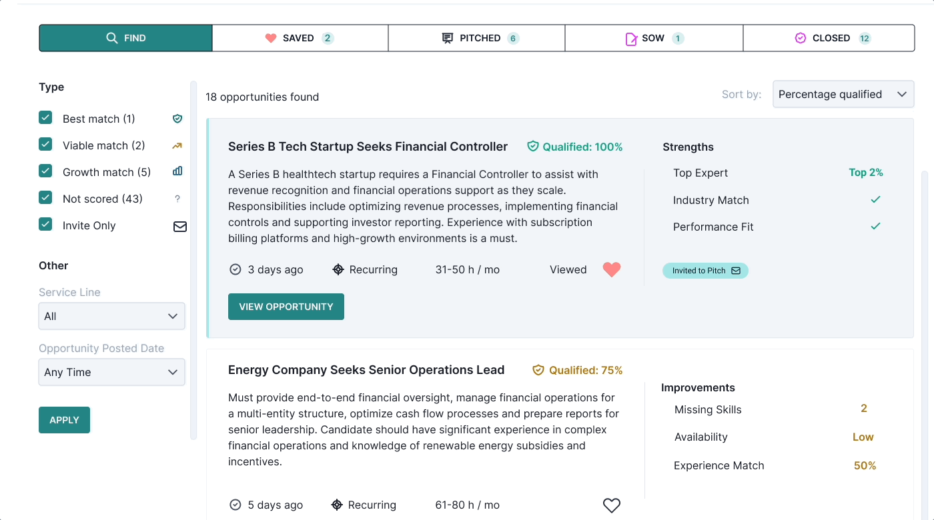Disable the Invite Only checkbox
Viewport: 934px width, 520px height.
point(45,225)
